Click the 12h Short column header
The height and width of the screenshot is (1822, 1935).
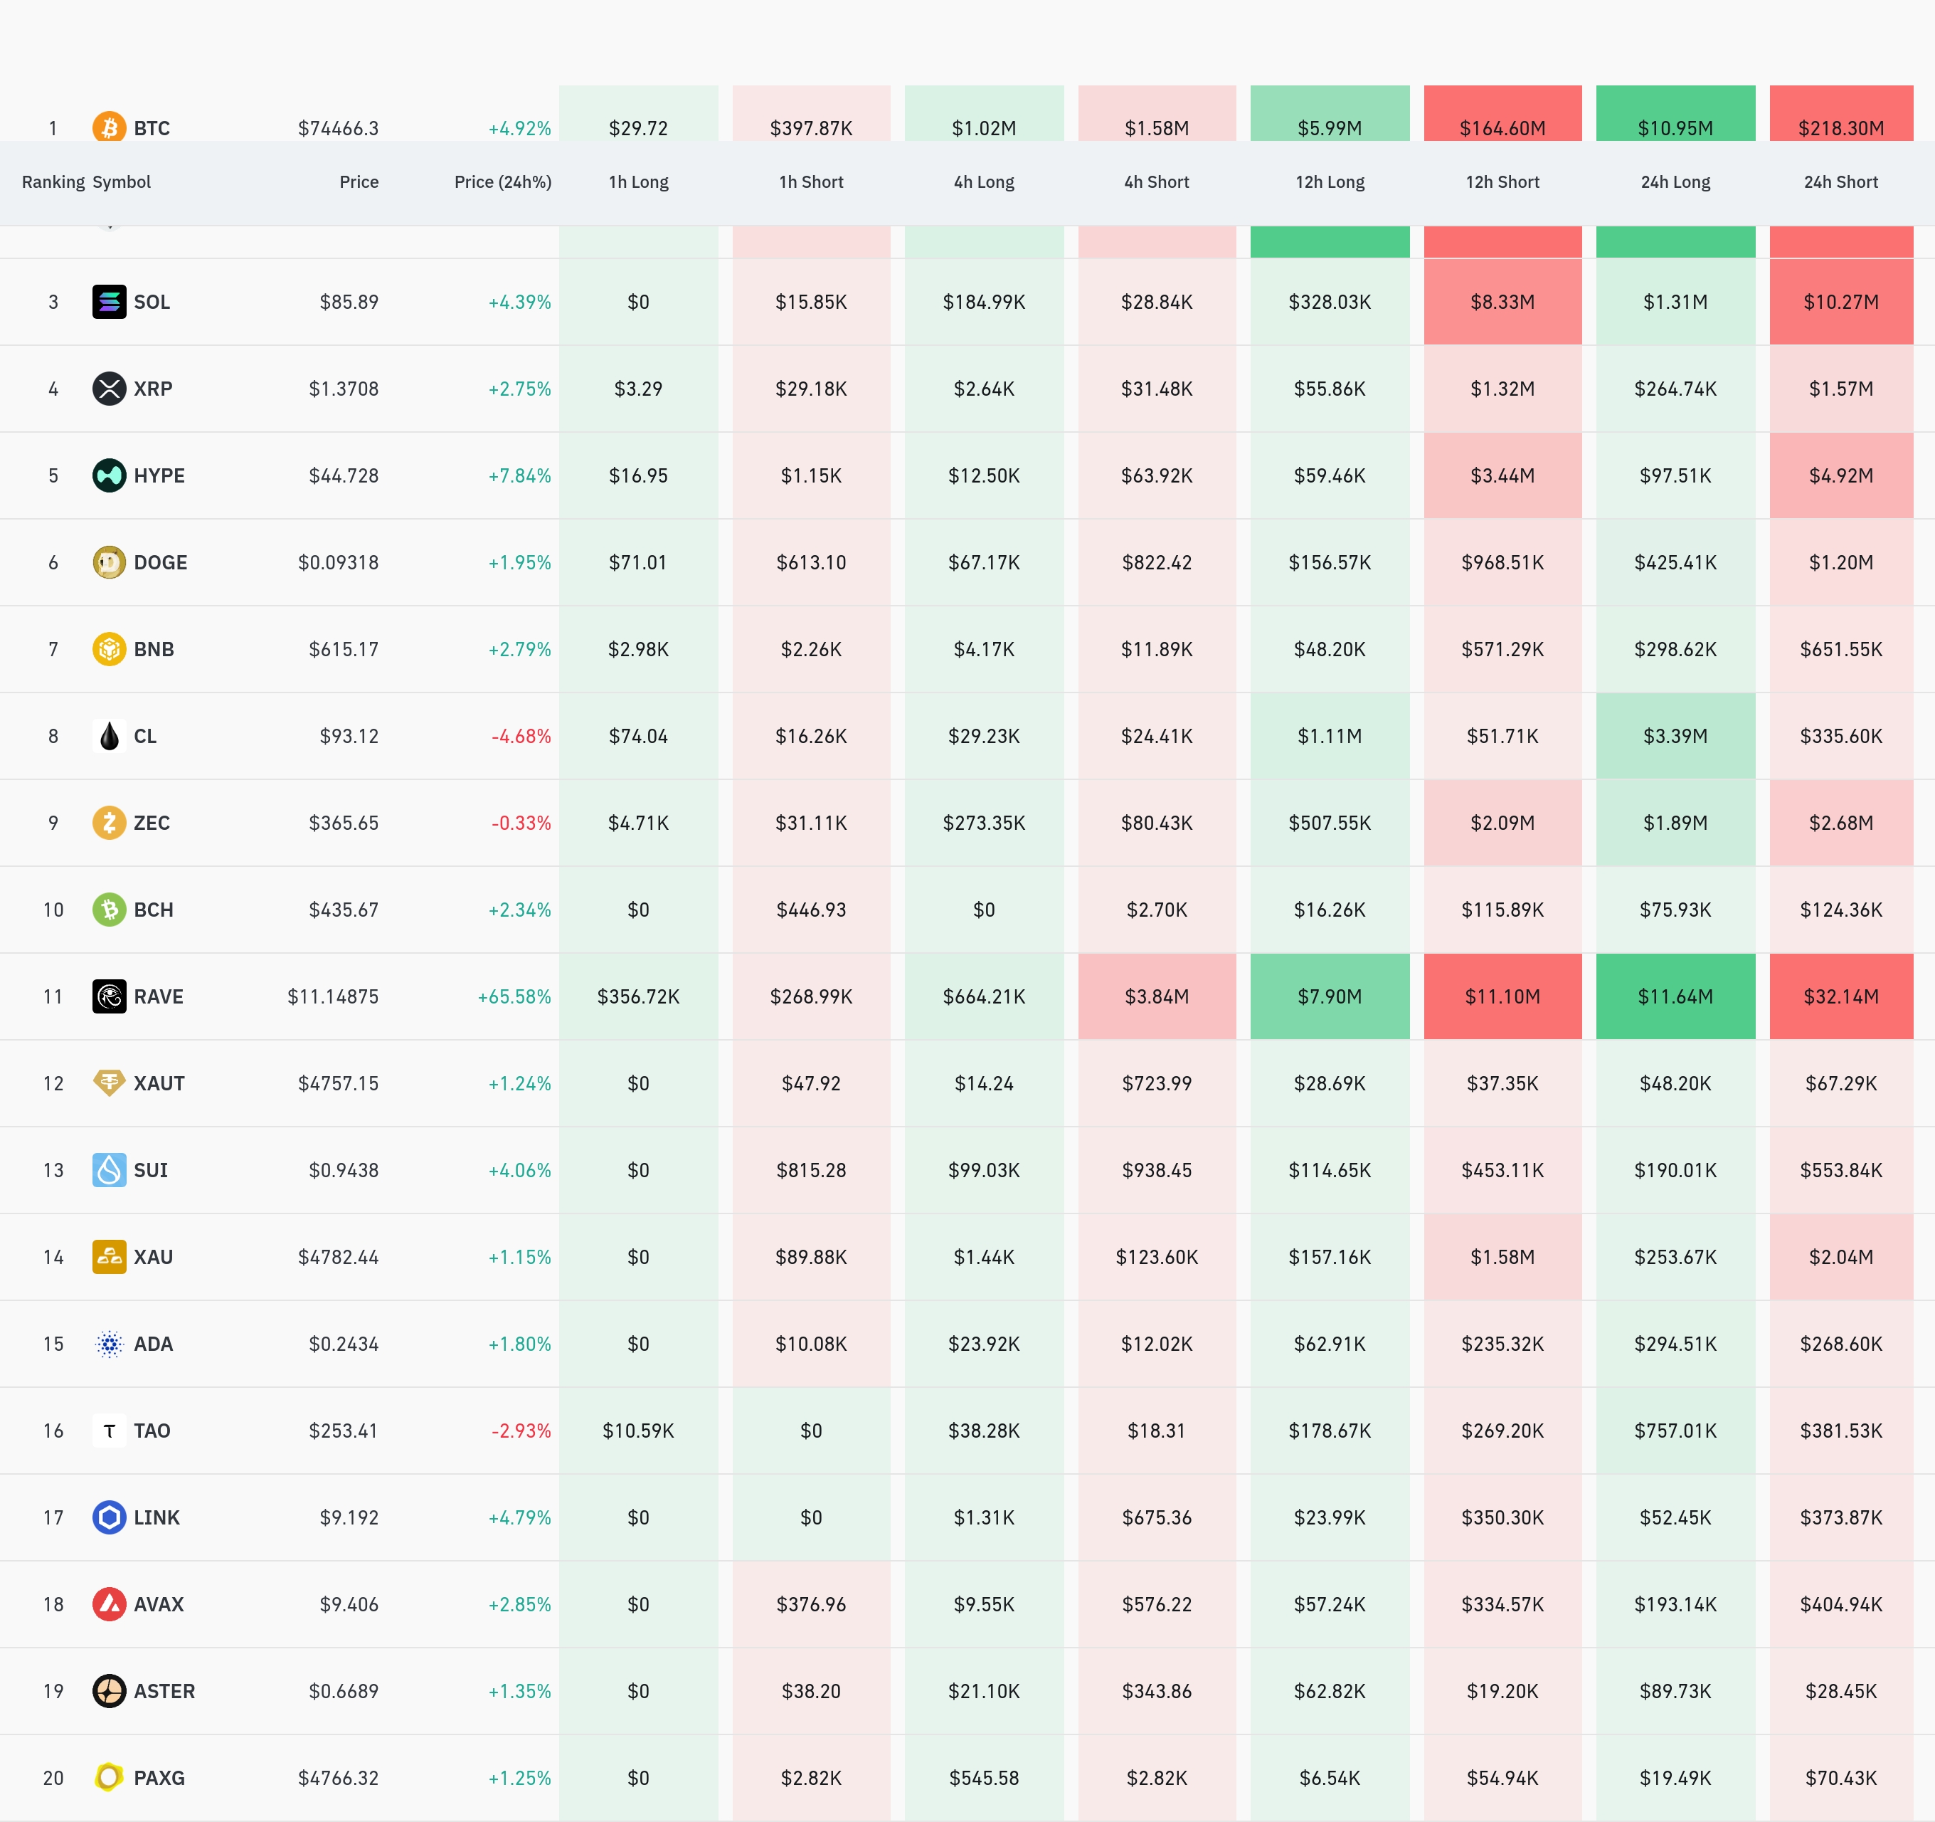tap(1502, 182)
